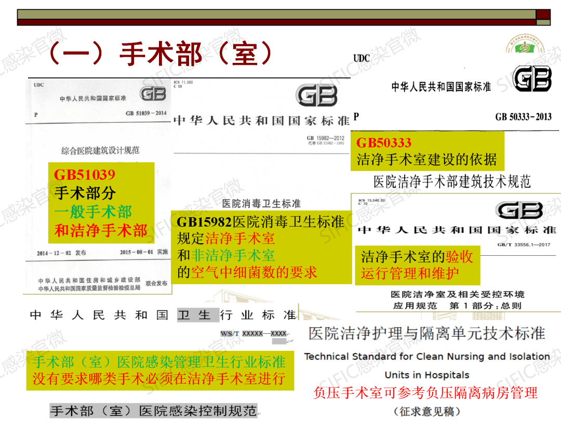Click the title 医院洁净手术部建筑技术规范
Screen dimensions: 561x421
pos(452,181)
